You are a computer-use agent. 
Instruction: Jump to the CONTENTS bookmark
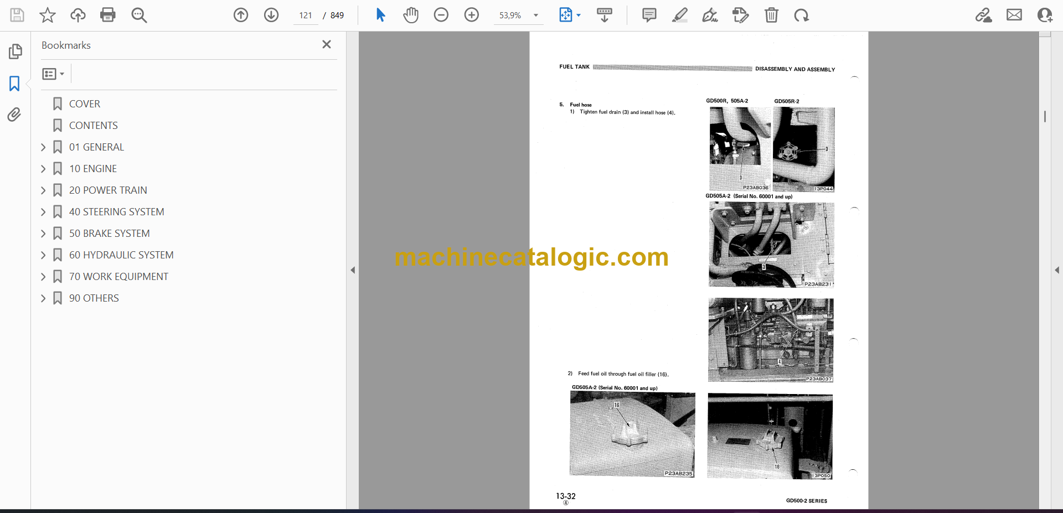[x=93, y=126]
